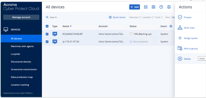Click VM icon for EC2AMAZ-5H4SLB7
The height and width of the screenshot is (98, 206).
(55, 34)
